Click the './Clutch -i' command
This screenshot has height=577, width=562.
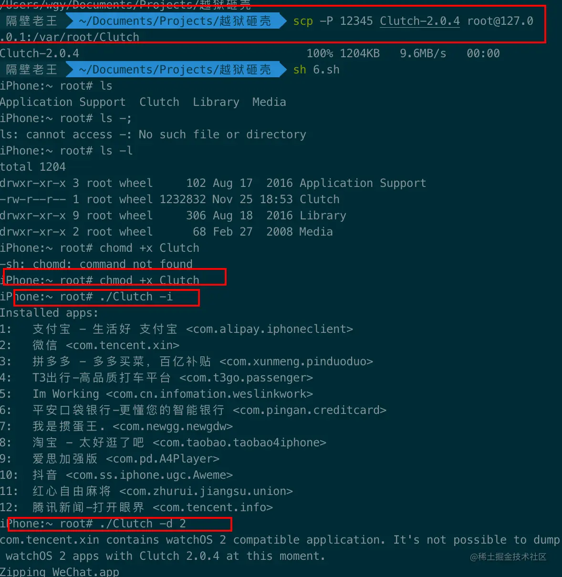tap(136, 297)
